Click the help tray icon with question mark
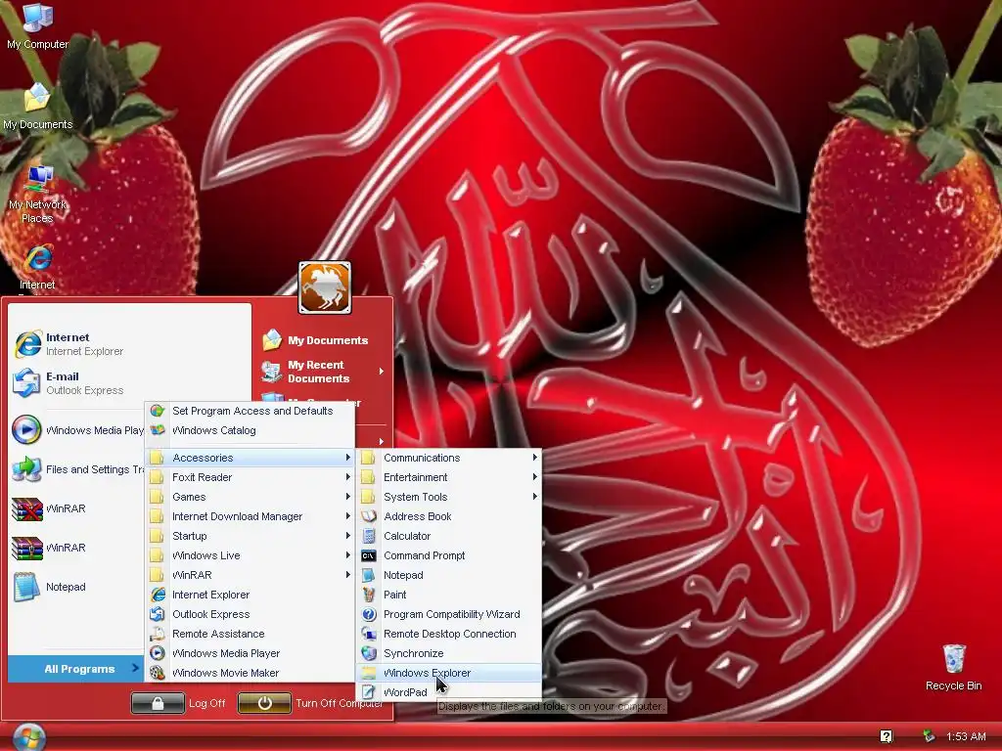1002x751 pixels. 886,736
